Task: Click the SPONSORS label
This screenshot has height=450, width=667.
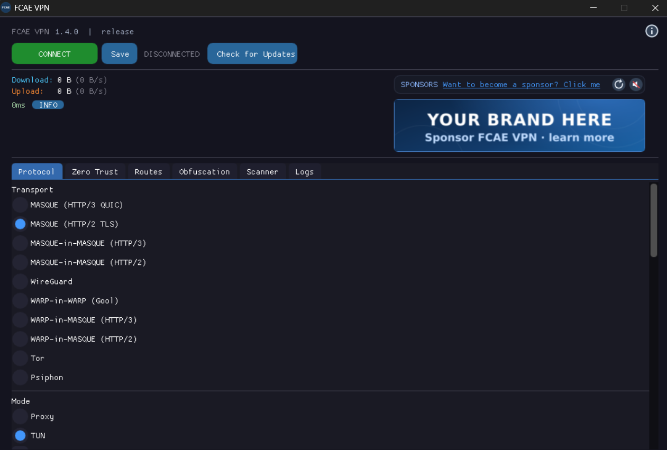Action: tap(419, 85)
